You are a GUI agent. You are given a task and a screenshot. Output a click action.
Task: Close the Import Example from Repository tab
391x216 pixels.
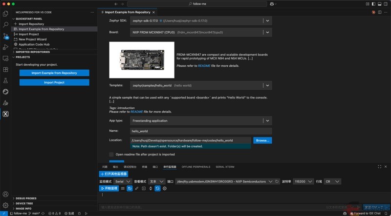coord(153,12)
